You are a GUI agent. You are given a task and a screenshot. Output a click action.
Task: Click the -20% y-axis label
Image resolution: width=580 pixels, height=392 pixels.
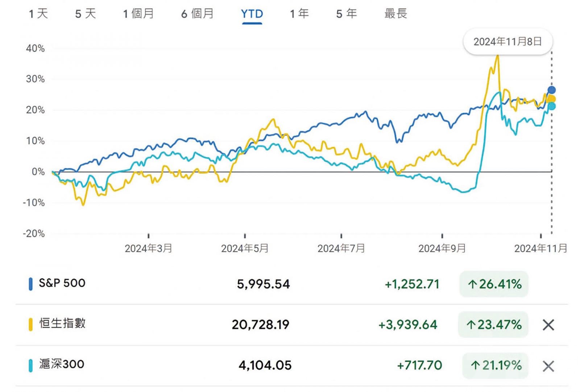(34, 233)
